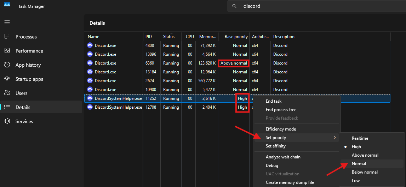The height and width of the screenshot is (187, 406).
Task: Click the search box containing discord
Action: point(316,6)
